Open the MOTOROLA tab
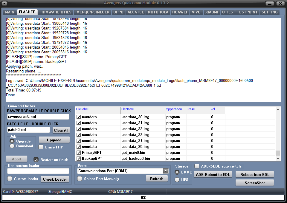 coord(158,12)
